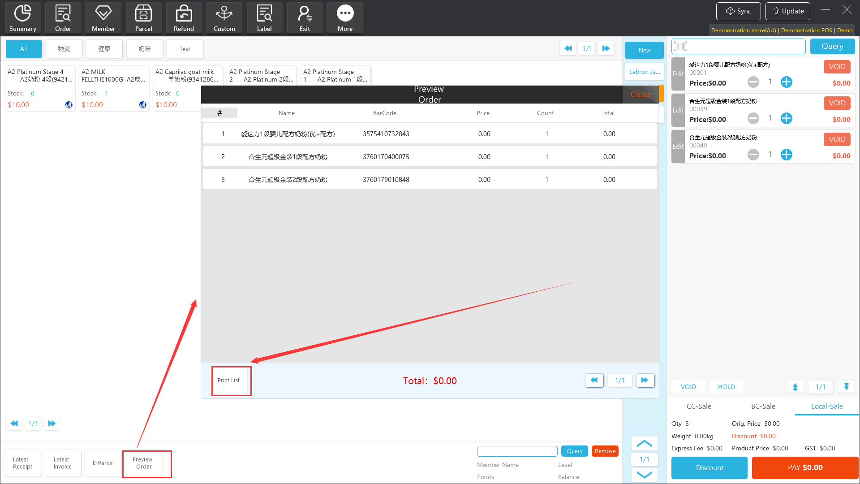The height and width of the screenshot is (484, 860).
Task: Click globe icon on A2 Platinum Stage 4
Action: 69,105
